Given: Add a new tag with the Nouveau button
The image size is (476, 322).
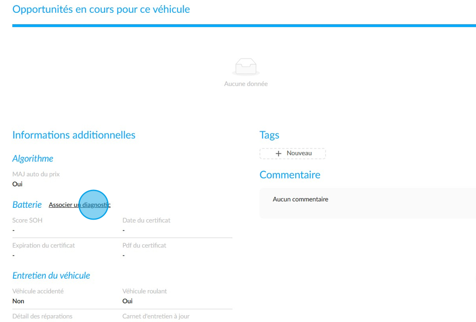Looking at the screenshot, I should pos(293,153).
